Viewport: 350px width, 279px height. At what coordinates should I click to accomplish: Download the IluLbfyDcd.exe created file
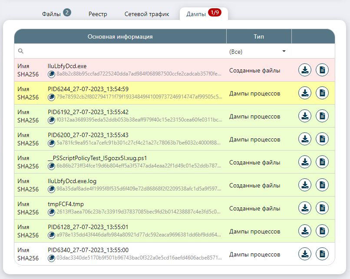(x=305, y=70)
